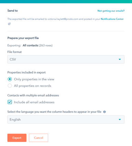Click the Cancel button

[38, 138]
